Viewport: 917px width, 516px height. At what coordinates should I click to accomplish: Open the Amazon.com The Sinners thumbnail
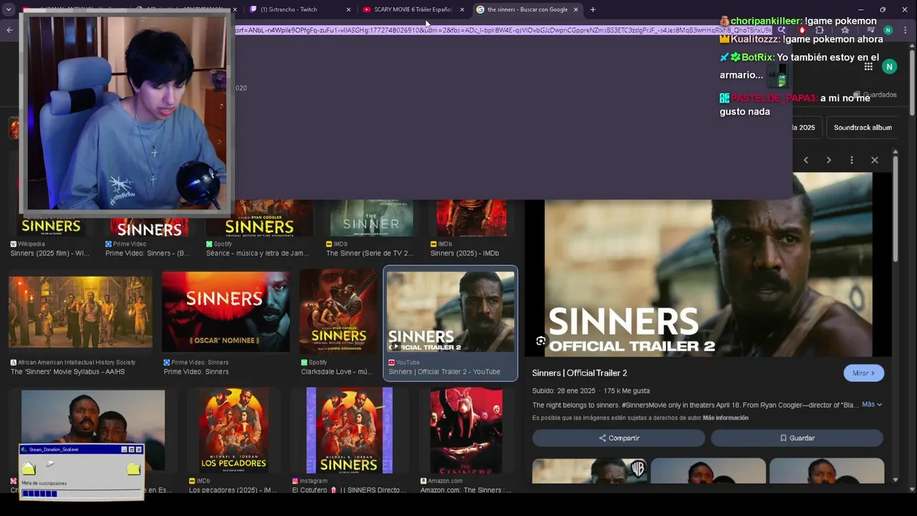pos(466,431)
